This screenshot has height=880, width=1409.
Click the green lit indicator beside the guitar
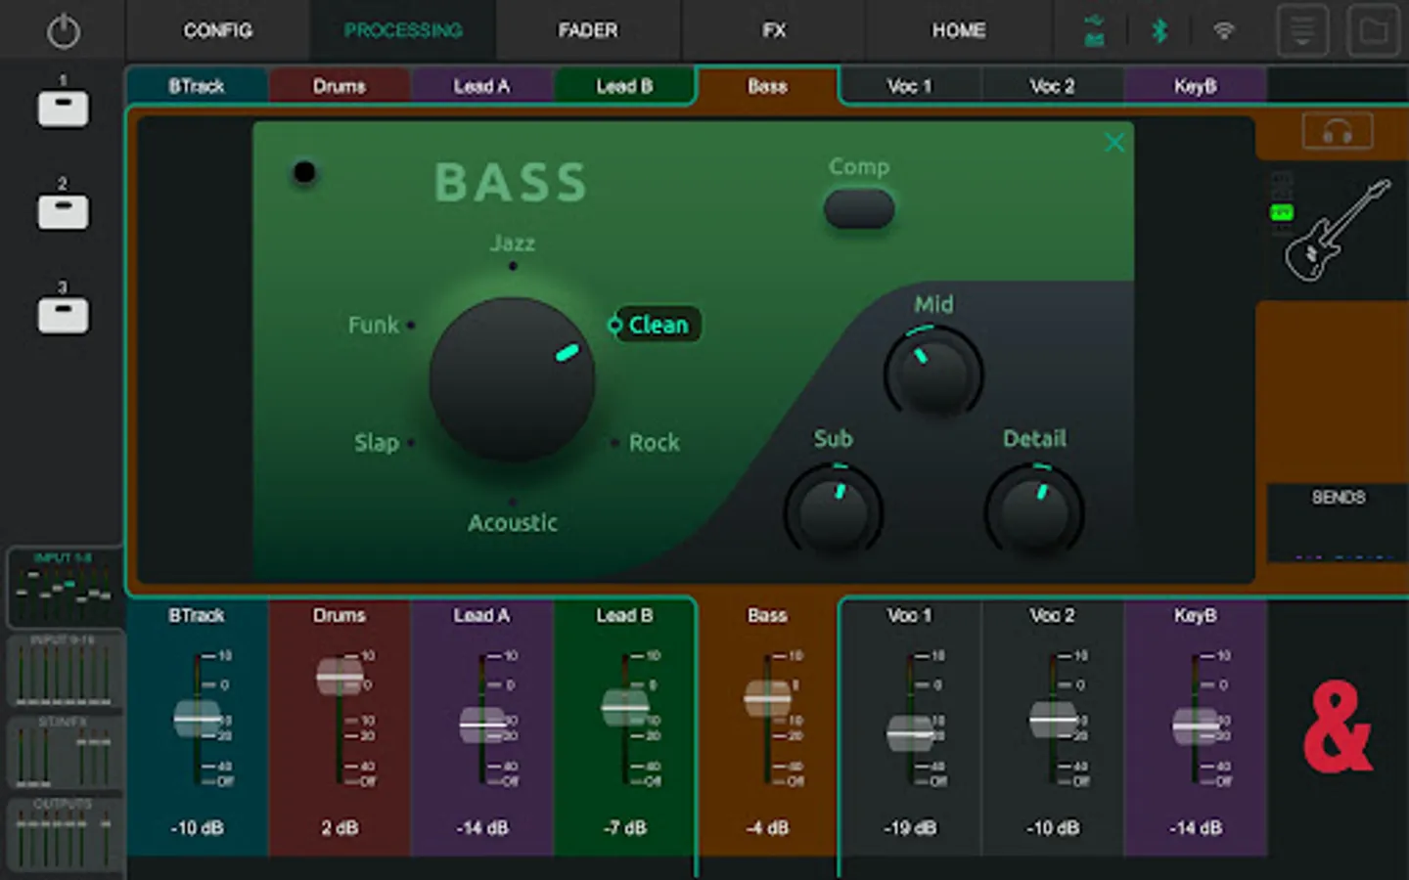(x=1282, y=212)
